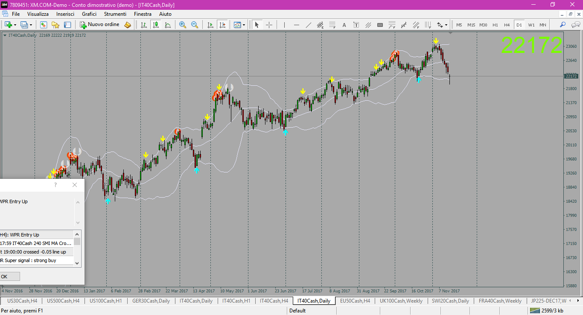Open the chart templates icon

click(237, 25)
